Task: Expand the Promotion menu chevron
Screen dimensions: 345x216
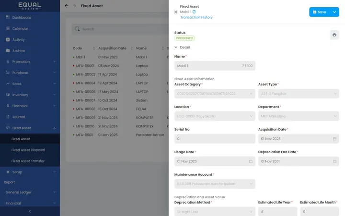Action: pos(54,61)
